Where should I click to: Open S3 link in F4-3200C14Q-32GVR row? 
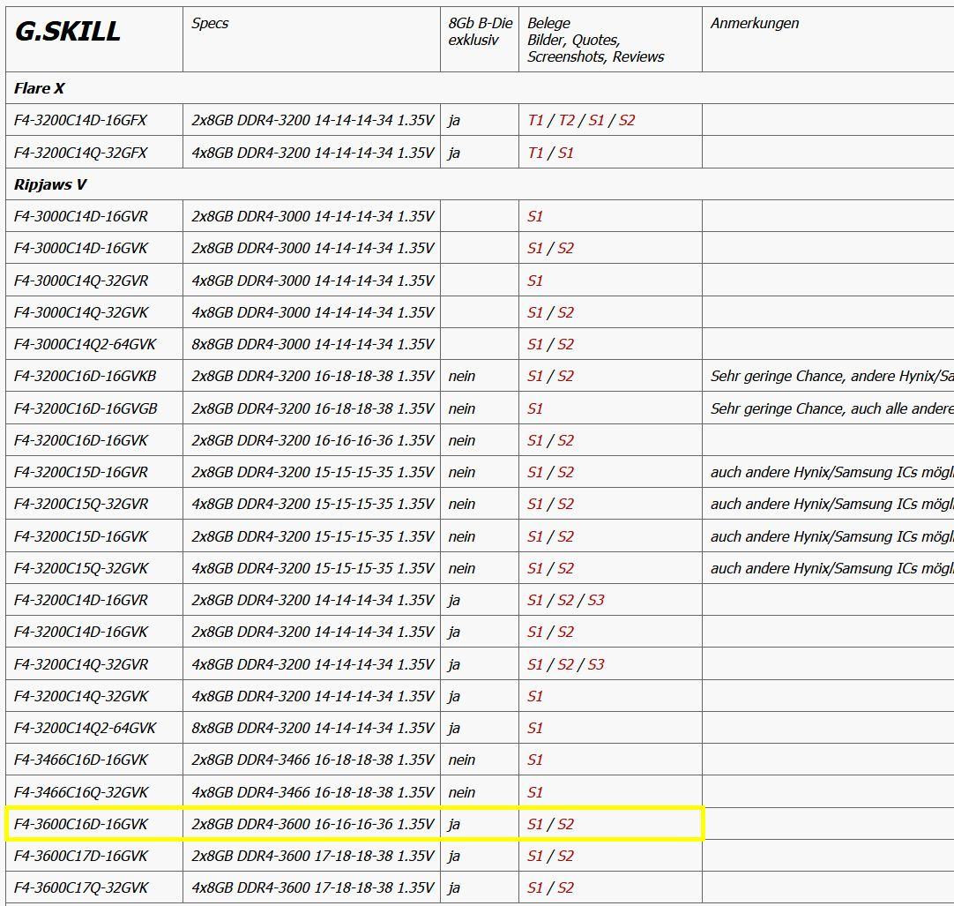click(x=596, y=664)
